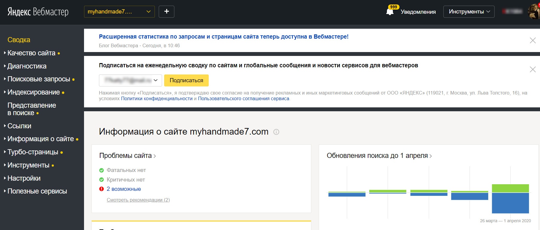
Task: Open the 2 возможные problems link
Action: pyautogui.click(x=124, y=189)
